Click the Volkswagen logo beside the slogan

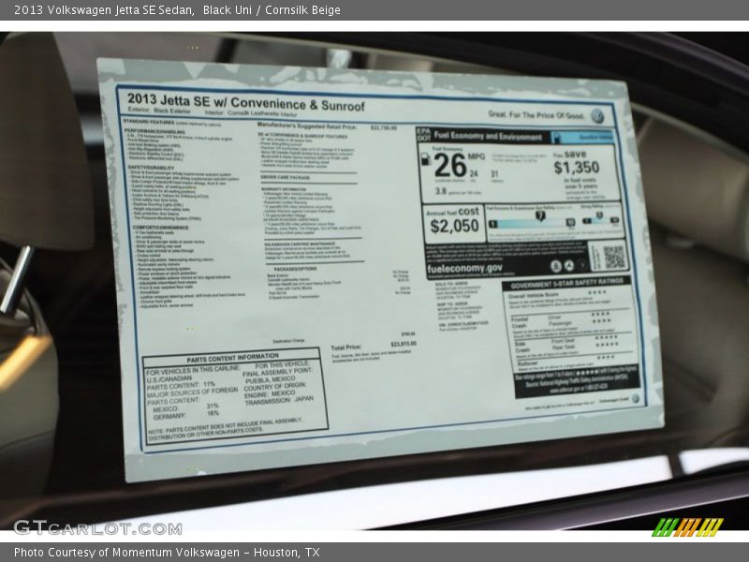tap(596, 116)
